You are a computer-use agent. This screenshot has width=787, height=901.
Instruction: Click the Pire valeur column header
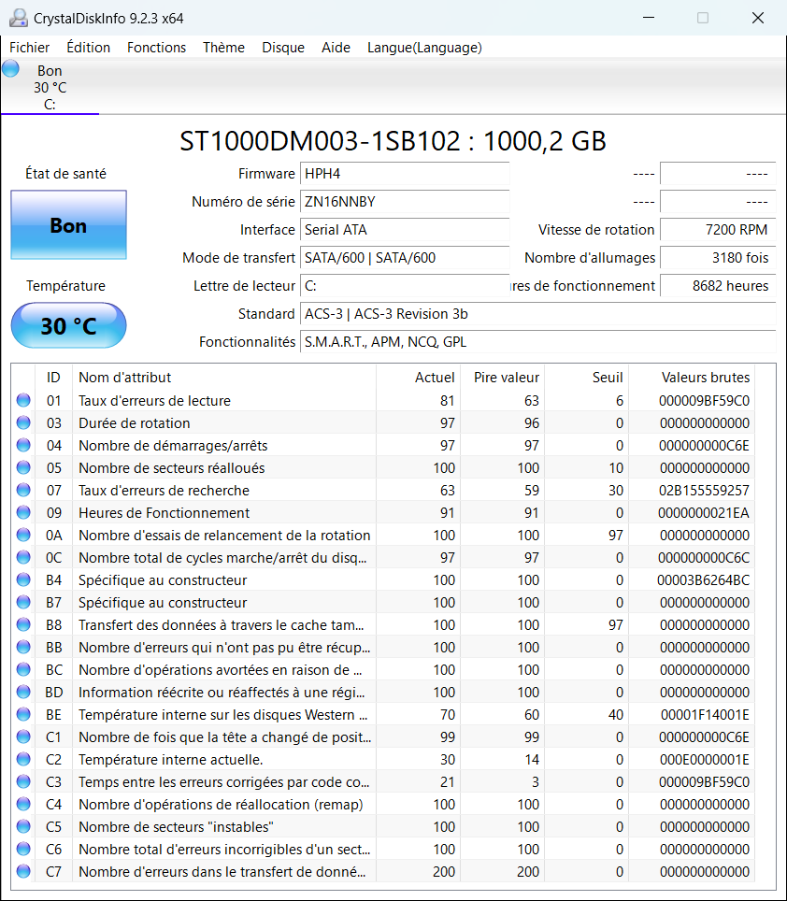pos(503,377)
